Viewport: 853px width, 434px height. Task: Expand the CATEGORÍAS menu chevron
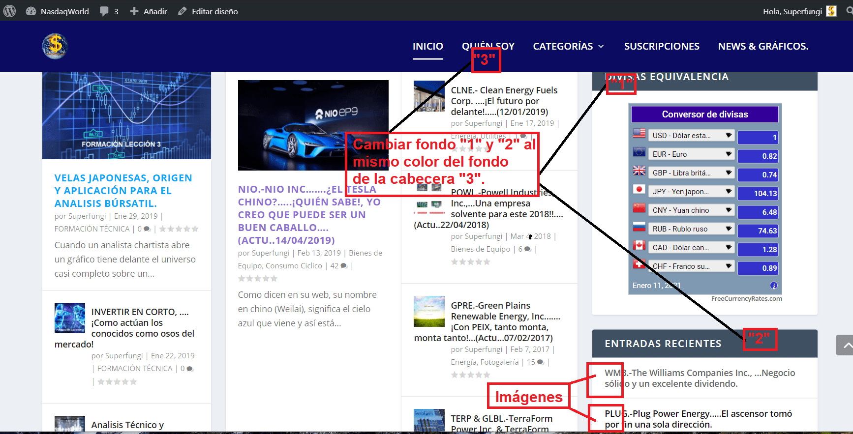(x=601, y=46)
